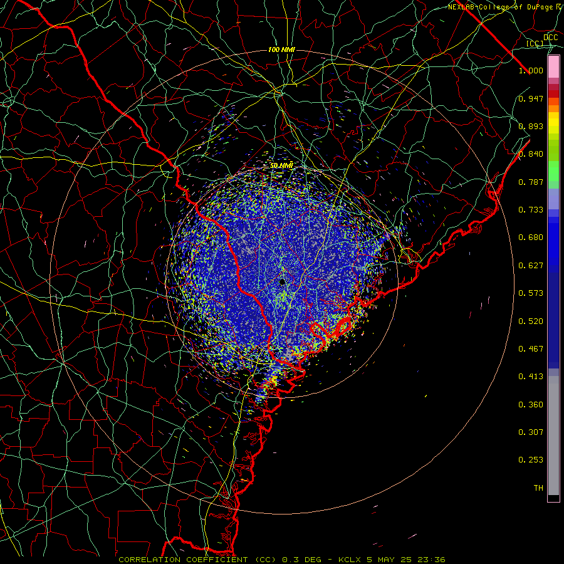Select the red segment of the color bar
Viewport: 564px width, 564px height.
(553, 94)
